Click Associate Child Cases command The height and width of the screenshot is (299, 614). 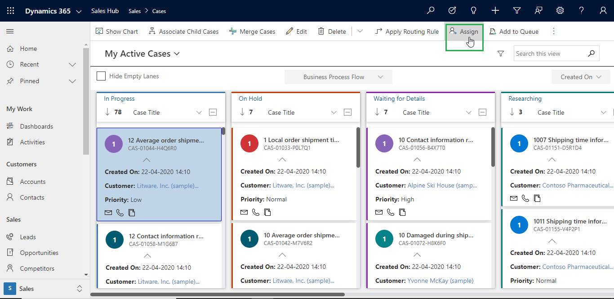pos(183,31)
